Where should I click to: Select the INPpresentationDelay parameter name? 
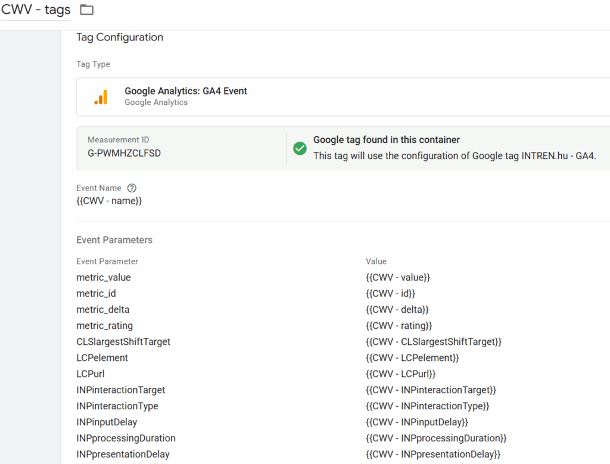click(x=123, y=454)
